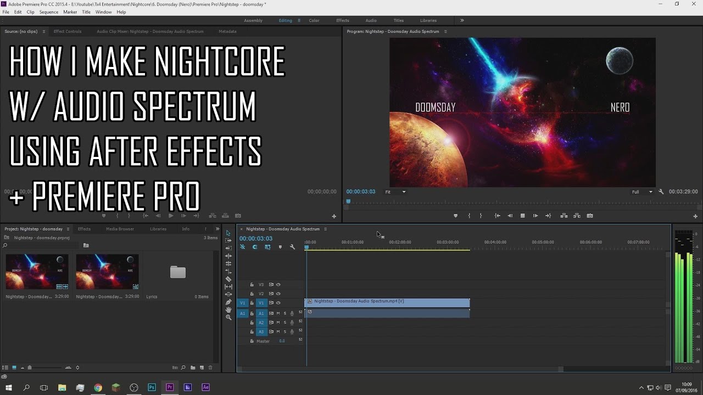Screen dimensions: 703x395
Task: Open Program monitor settings wrench
Action: coord(661,192)
